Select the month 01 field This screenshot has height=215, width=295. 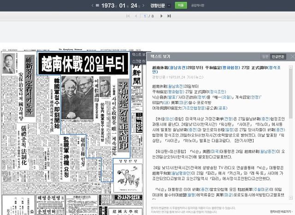tap(122, 6)
